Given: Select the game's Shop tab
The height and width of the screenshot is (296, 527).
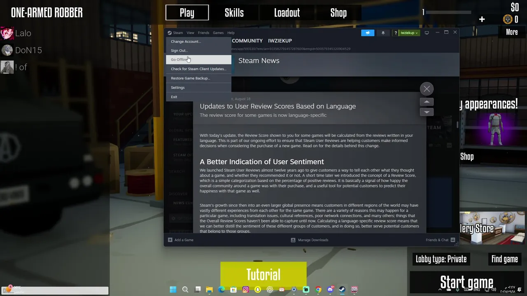Looking at the screenshot, I should click(x=338, y=13).
